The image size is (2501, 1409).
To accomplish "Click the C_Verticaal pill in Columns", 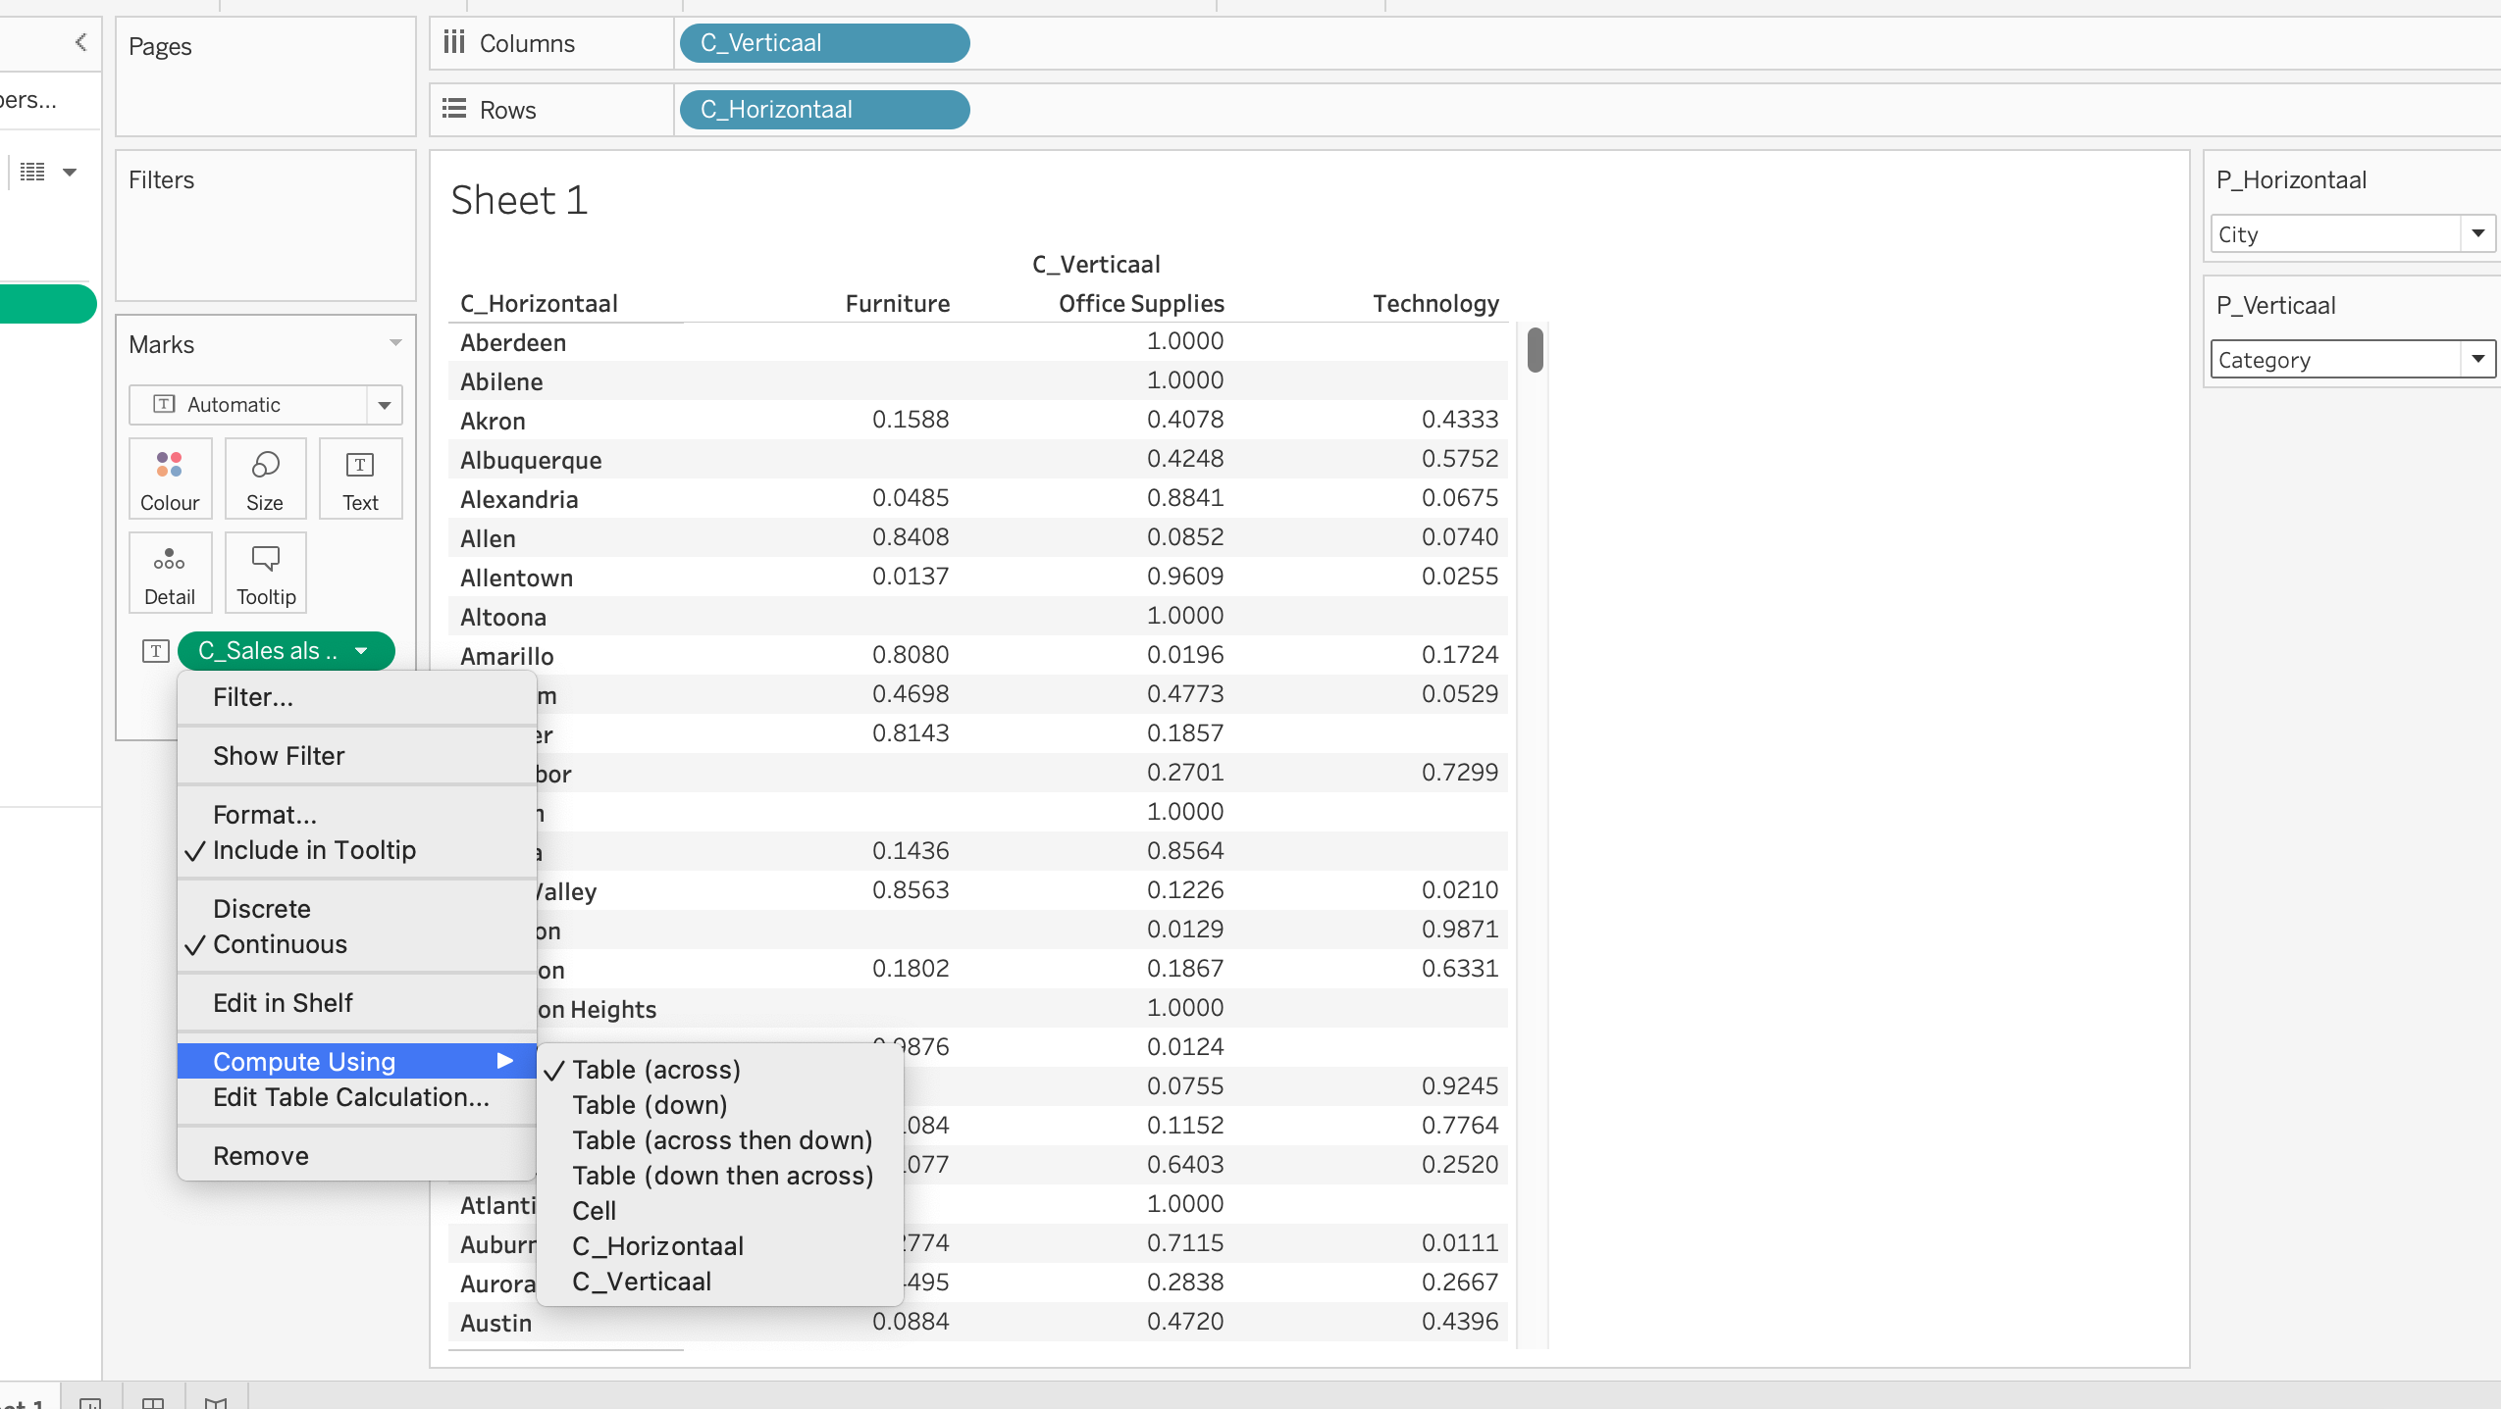I will tap(823, 43).
